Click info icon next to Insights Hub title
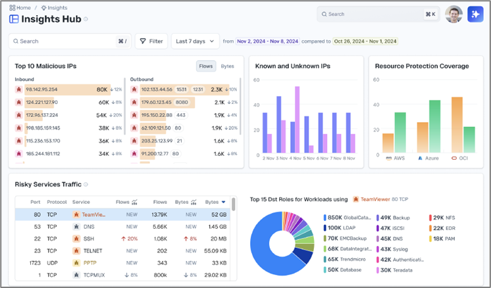 click(86, 19)
